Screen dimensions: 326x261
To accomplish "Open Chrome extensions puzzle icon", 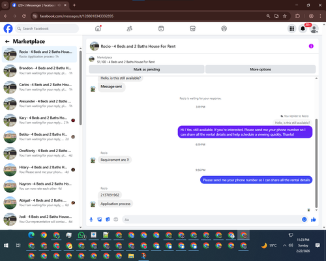I will (x=297, y=16).
